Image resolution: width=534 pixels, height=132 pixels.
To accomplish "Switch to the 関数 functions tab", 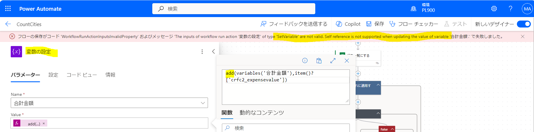I will pos(227,113).
